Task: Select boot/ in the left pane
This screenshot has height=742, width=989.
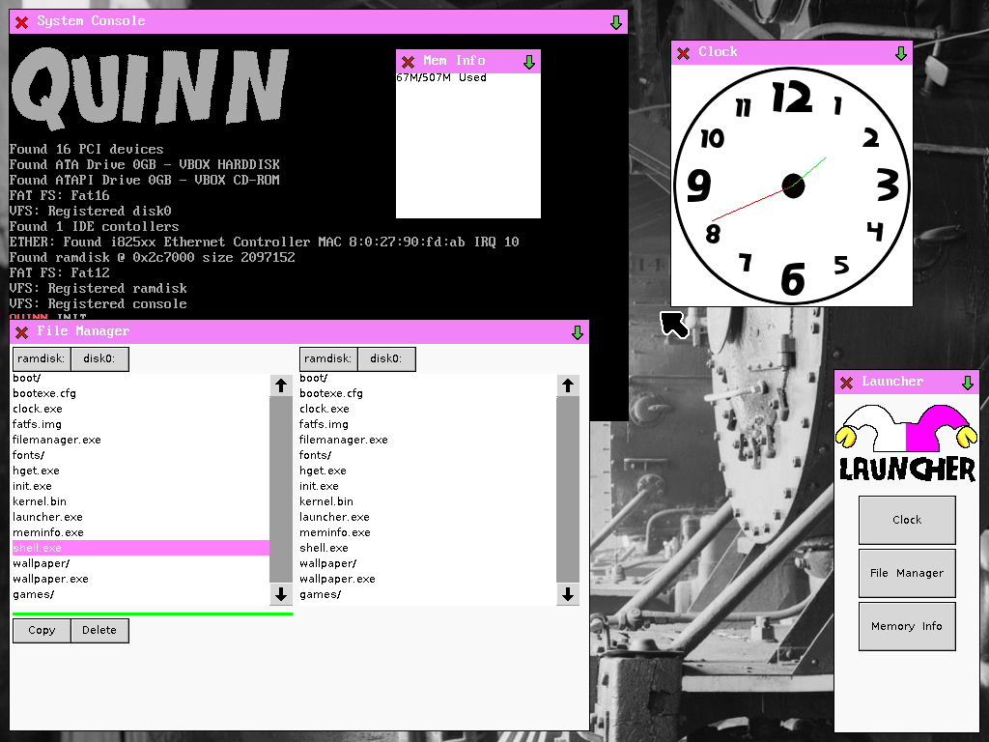Action: pos(141,378)
